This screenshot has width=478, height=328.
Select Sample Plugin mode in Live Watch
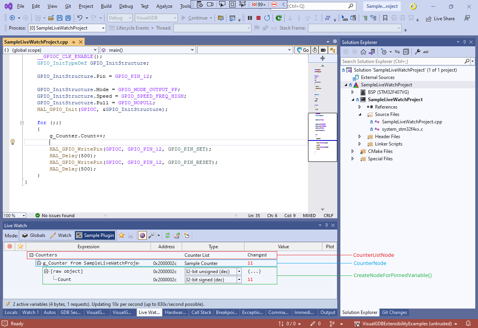[x=95, y=235]
